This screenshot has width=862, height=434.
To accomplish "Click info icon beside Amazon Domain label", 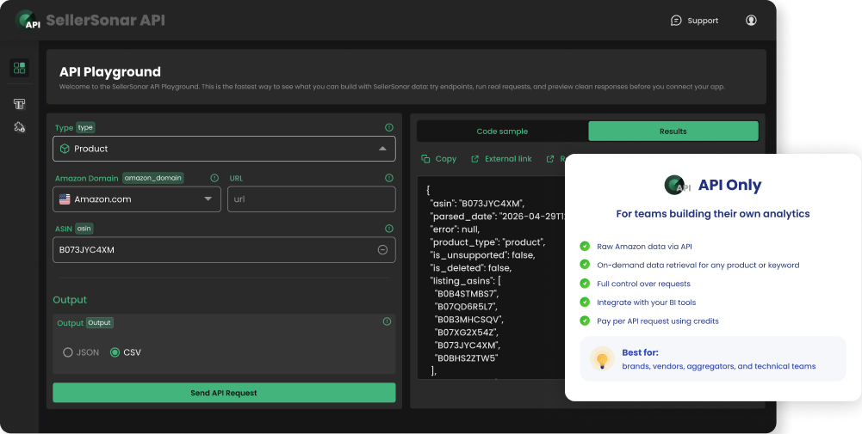I will (214, 178).
